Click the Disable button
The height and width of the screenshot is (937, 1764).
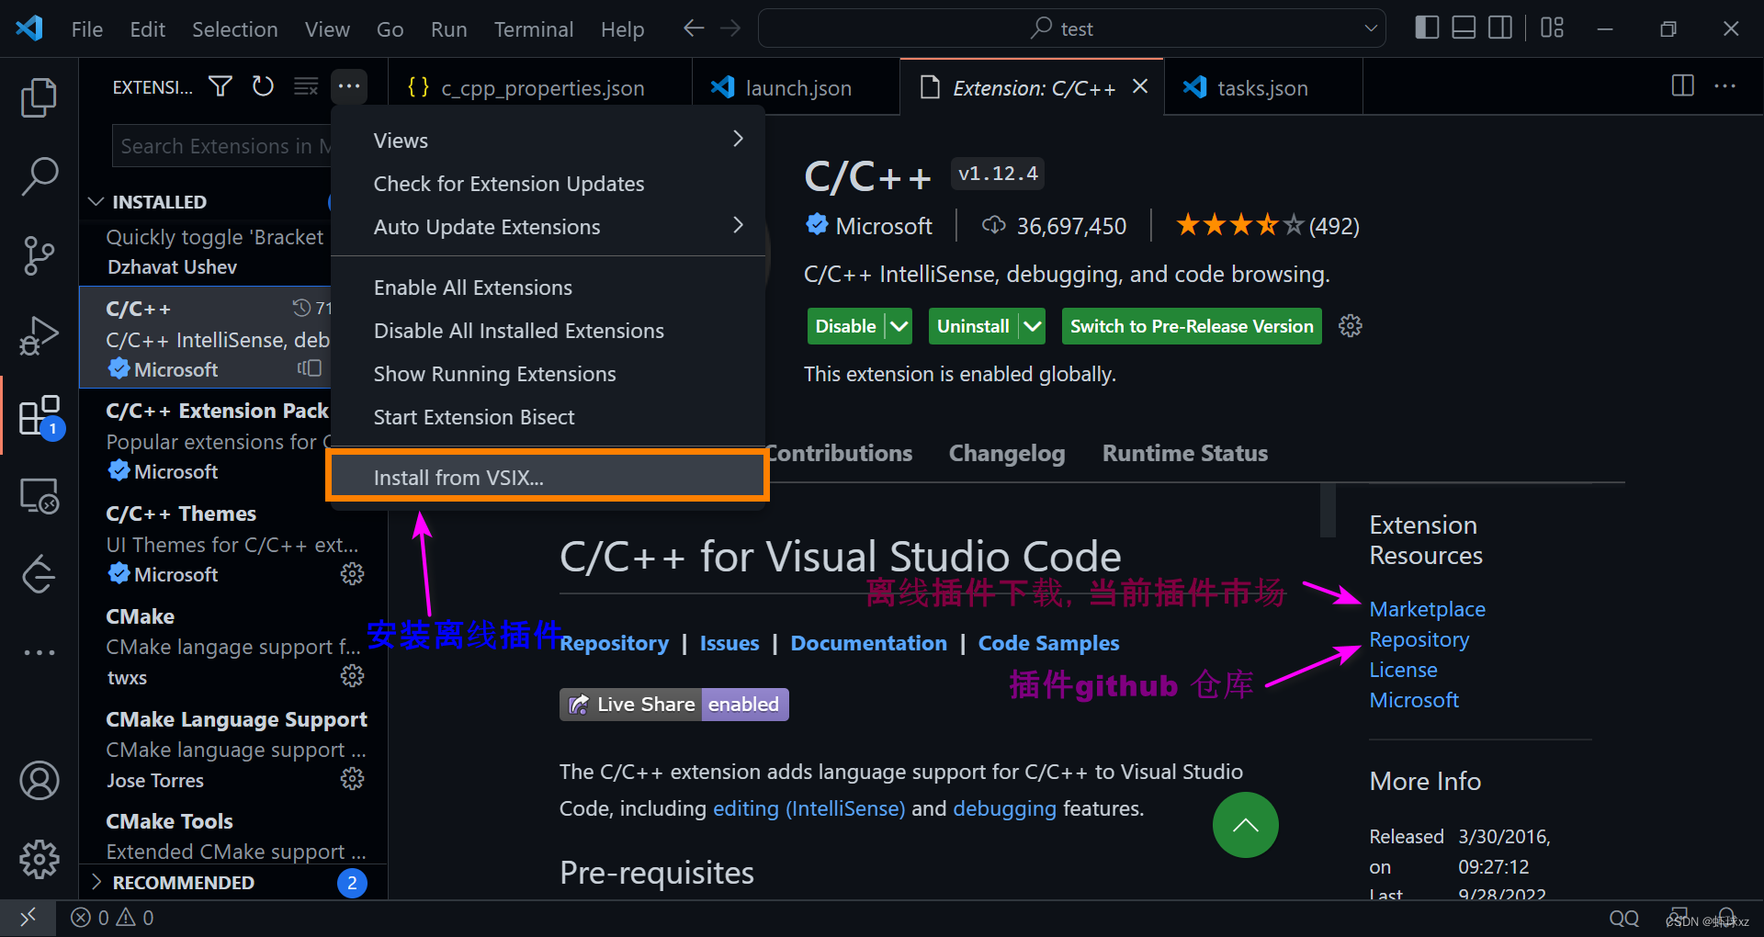click(x=845, y=326)
